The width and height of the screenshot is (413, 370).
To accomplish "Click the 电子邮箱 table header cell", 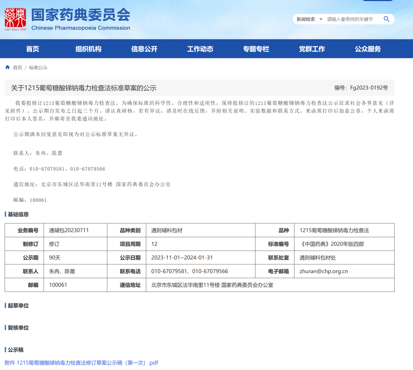I will pos(275,271).
